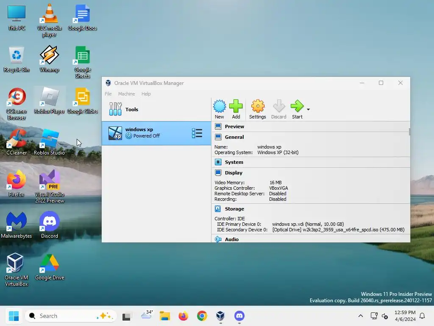
Task: Select the Recycle Bin icon
Action: [x=17, y=59]
